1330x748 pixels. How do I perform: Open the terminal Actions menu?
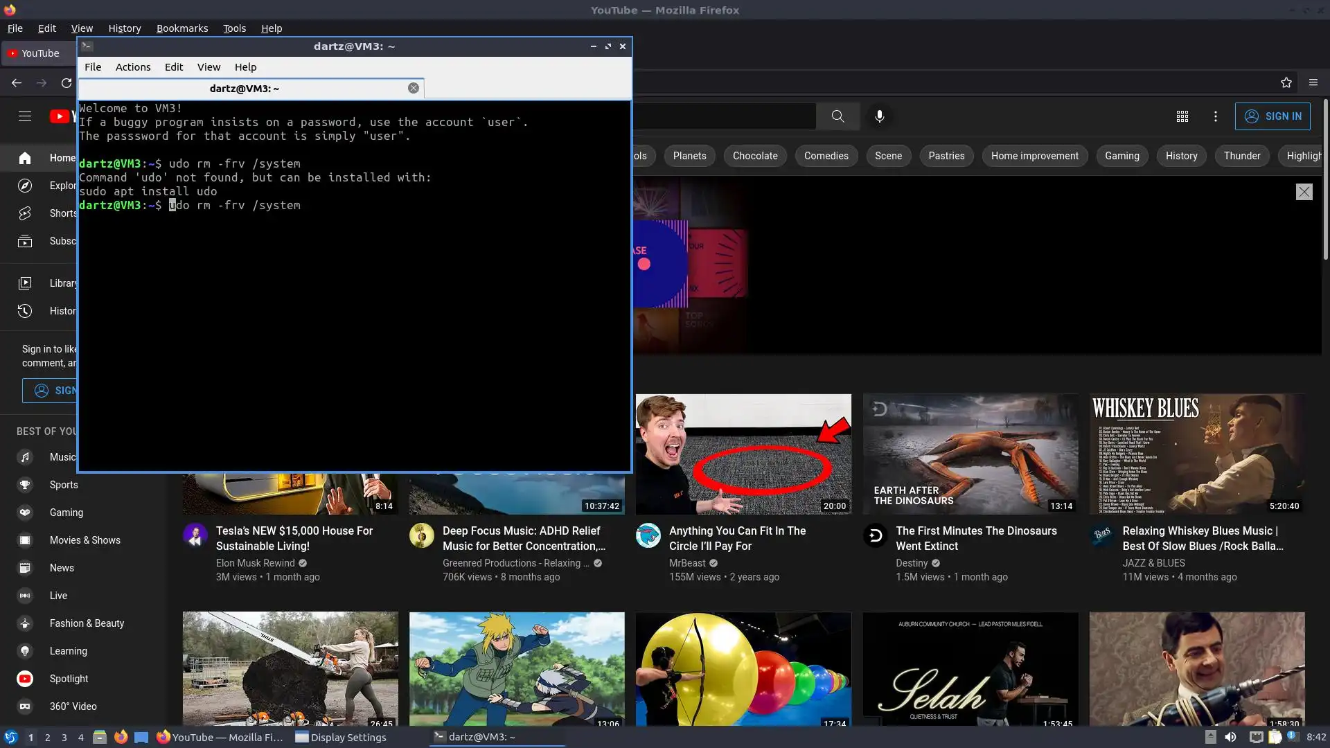click(x=132, y=67)
